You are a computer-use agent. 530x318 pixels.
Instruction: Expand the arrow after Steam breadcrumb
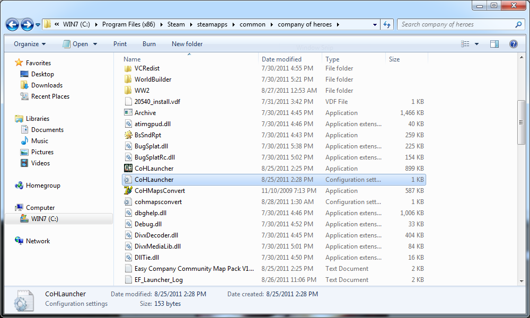pyautogui.click(x=191, y=25)
